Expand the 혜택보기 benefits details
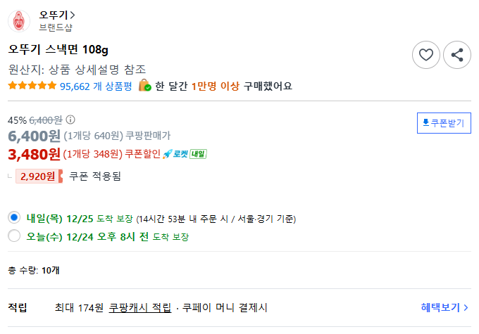Screen dimensions: 479x334 (x=444, y=308)
